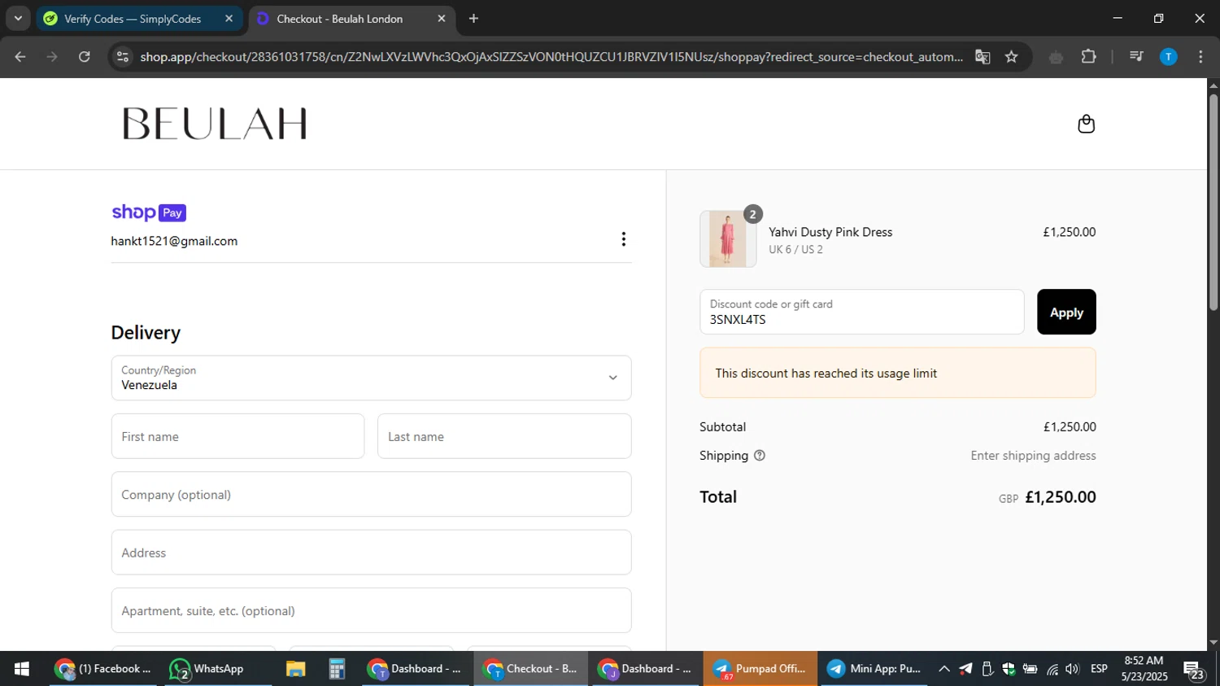Click the Last name field
This screenshot has width=1220, height=686.
[x=504, y=436]
